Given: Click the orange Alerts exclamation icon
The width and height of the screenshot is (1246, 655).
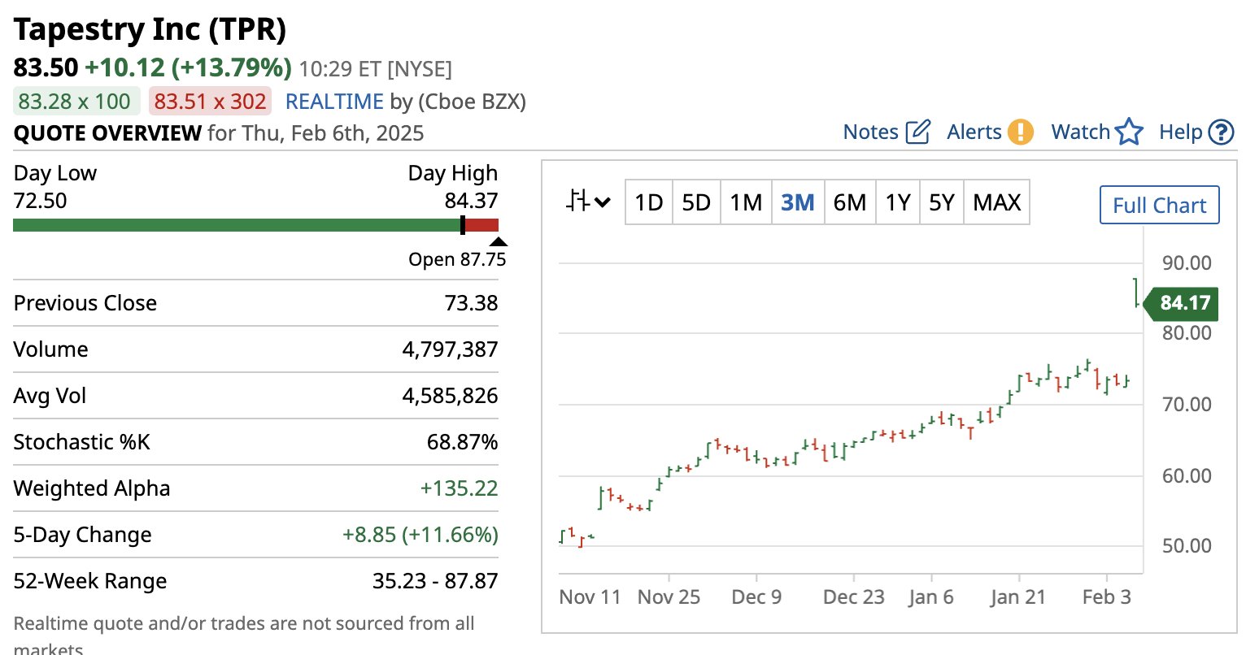Looking at the screenshot, I should click(1020, 132).
